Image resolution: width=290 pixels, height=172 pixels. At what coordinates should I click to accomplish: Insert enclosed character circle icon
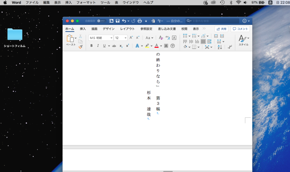pos(172,46)
